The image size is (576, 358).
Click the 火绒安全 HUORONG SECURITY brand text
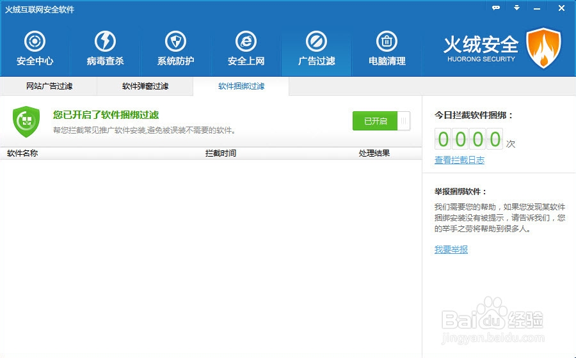[x=481, y=49]
